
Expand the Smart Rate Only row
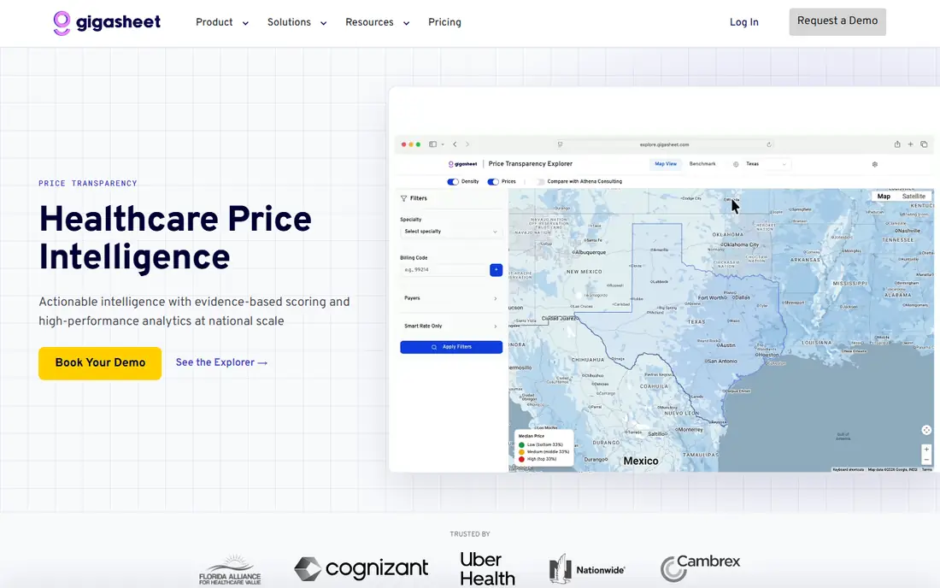[x=451, y=326]
